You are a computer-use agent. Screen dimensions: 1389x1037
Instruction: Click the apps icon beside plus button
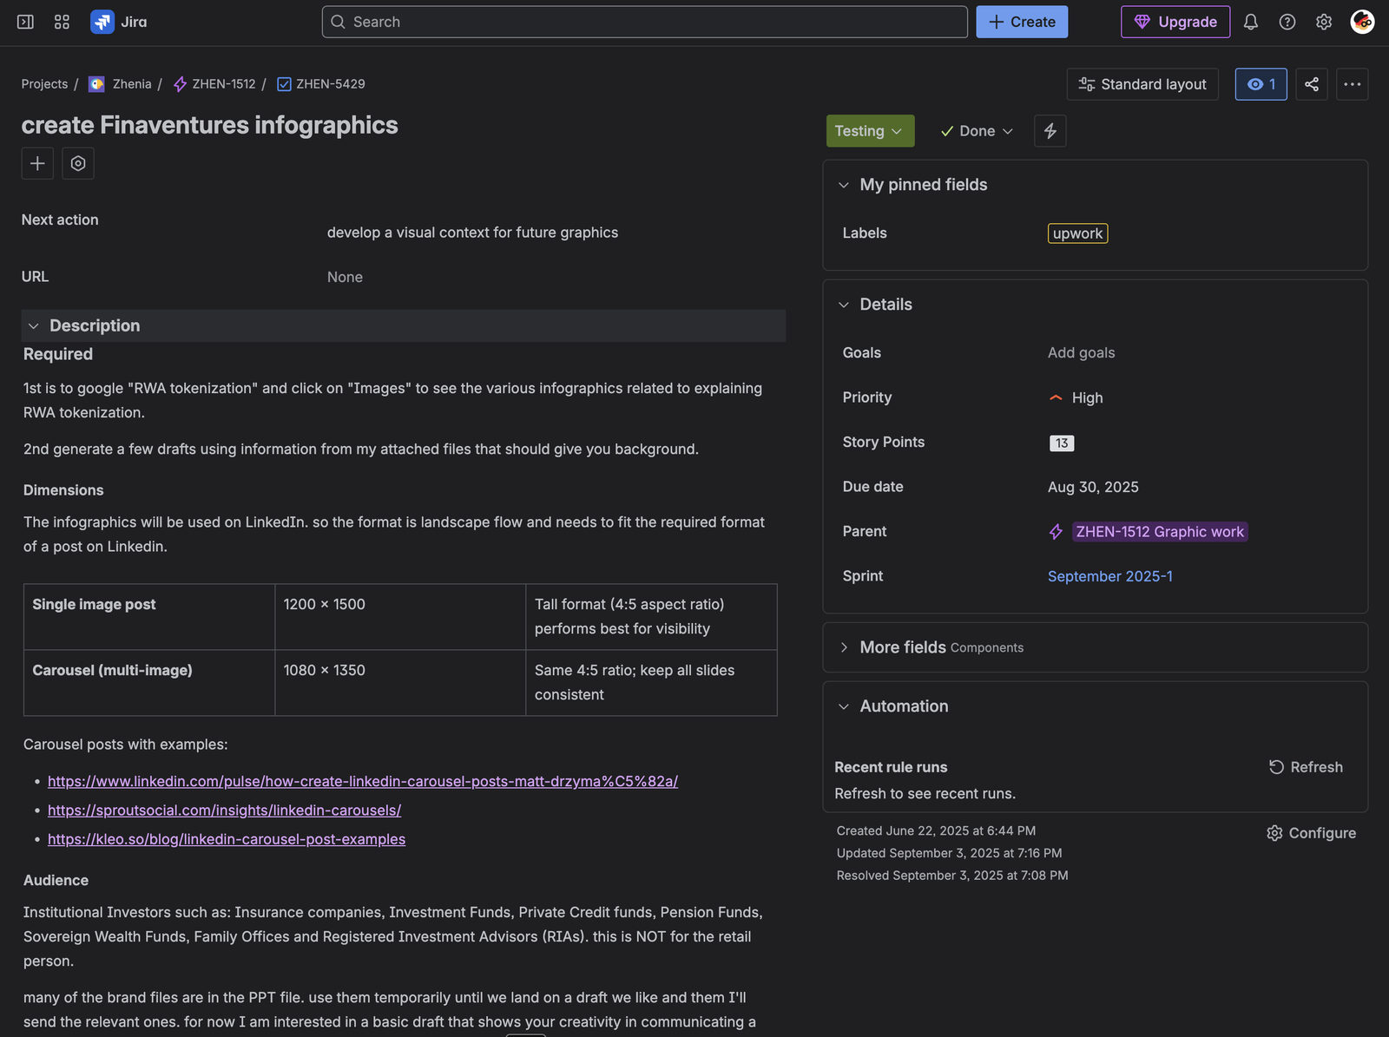78,163
